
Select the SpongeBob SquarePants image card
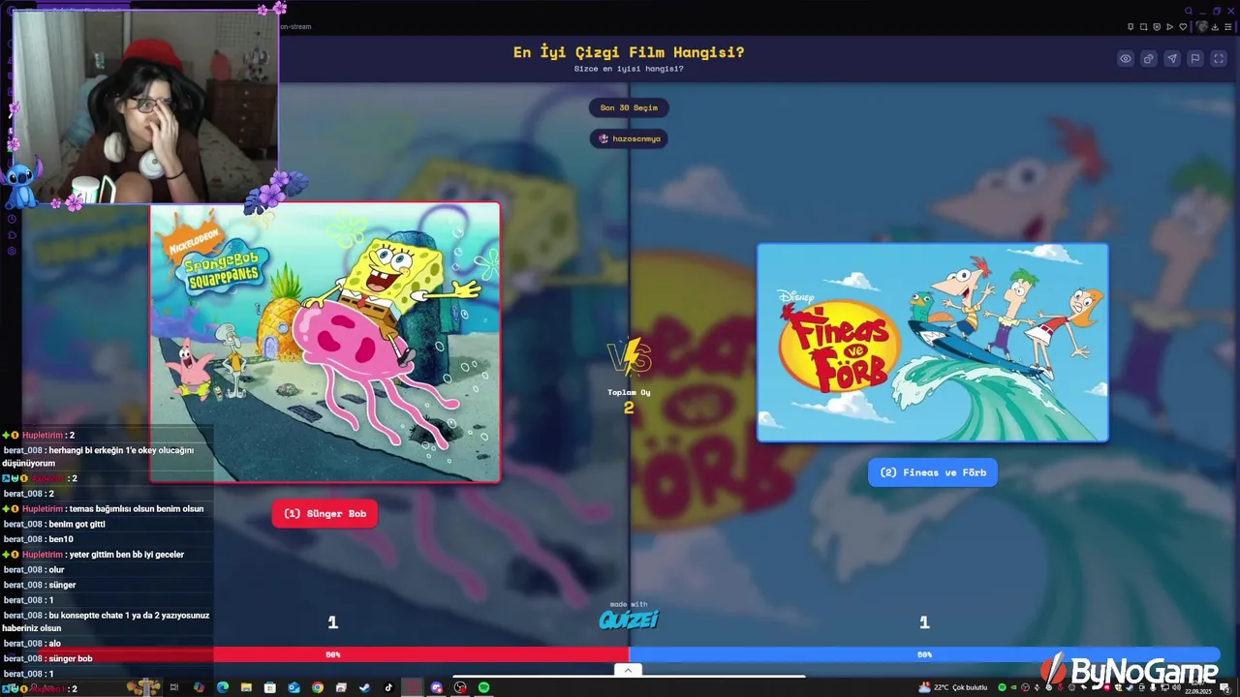coord(325,342)
